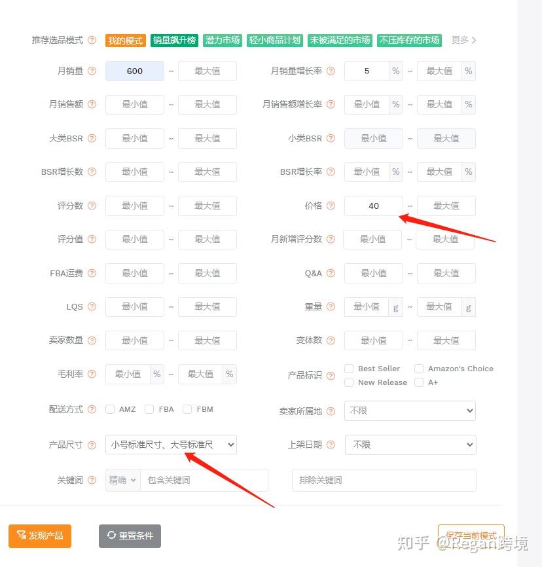Click help icon next to FBA运费

coord(92,273)
